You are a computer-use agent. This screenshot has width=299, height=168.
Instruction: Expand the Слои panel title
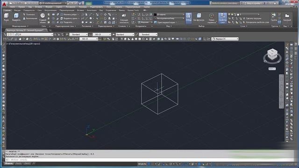243,26
